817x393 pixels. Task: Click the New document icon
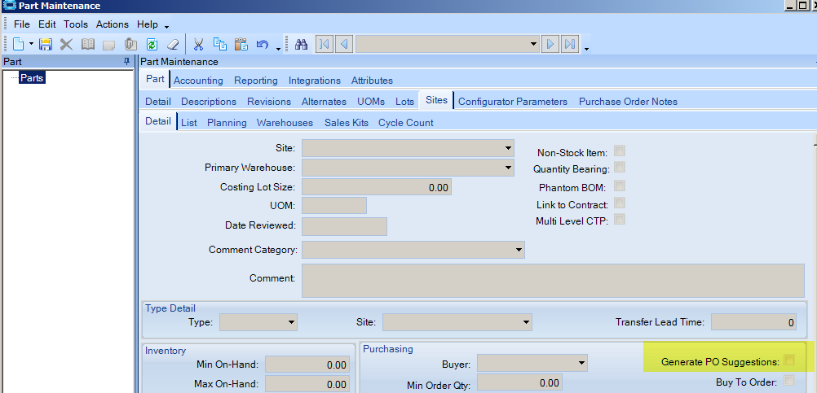(x=19, y=44)
